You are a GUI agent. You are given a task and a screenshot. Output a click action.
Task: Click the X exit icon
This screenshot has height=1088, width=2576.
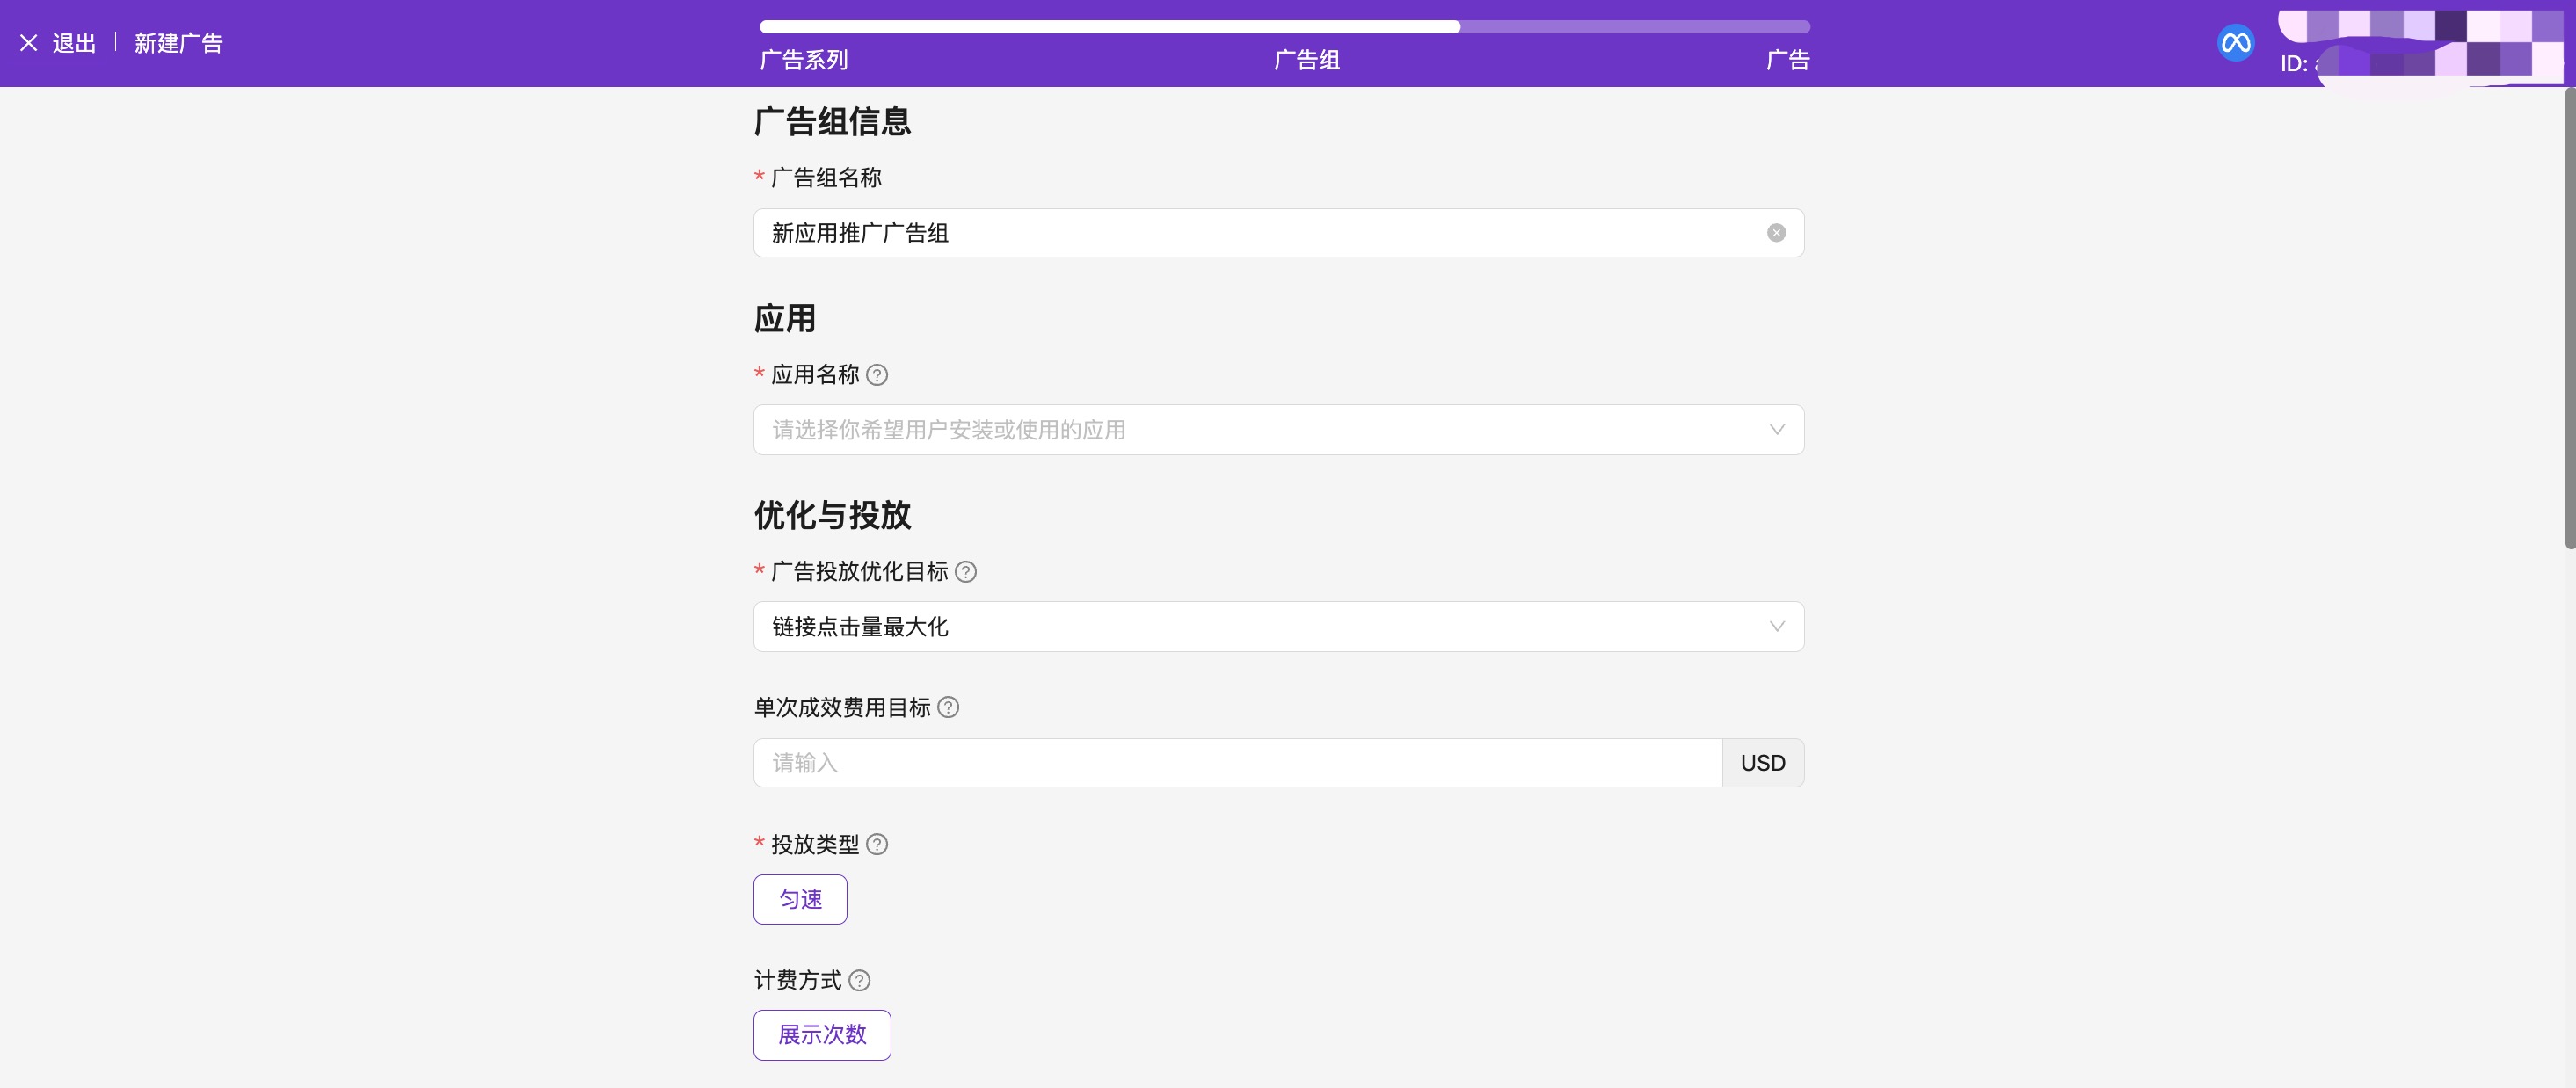(29, 43)
